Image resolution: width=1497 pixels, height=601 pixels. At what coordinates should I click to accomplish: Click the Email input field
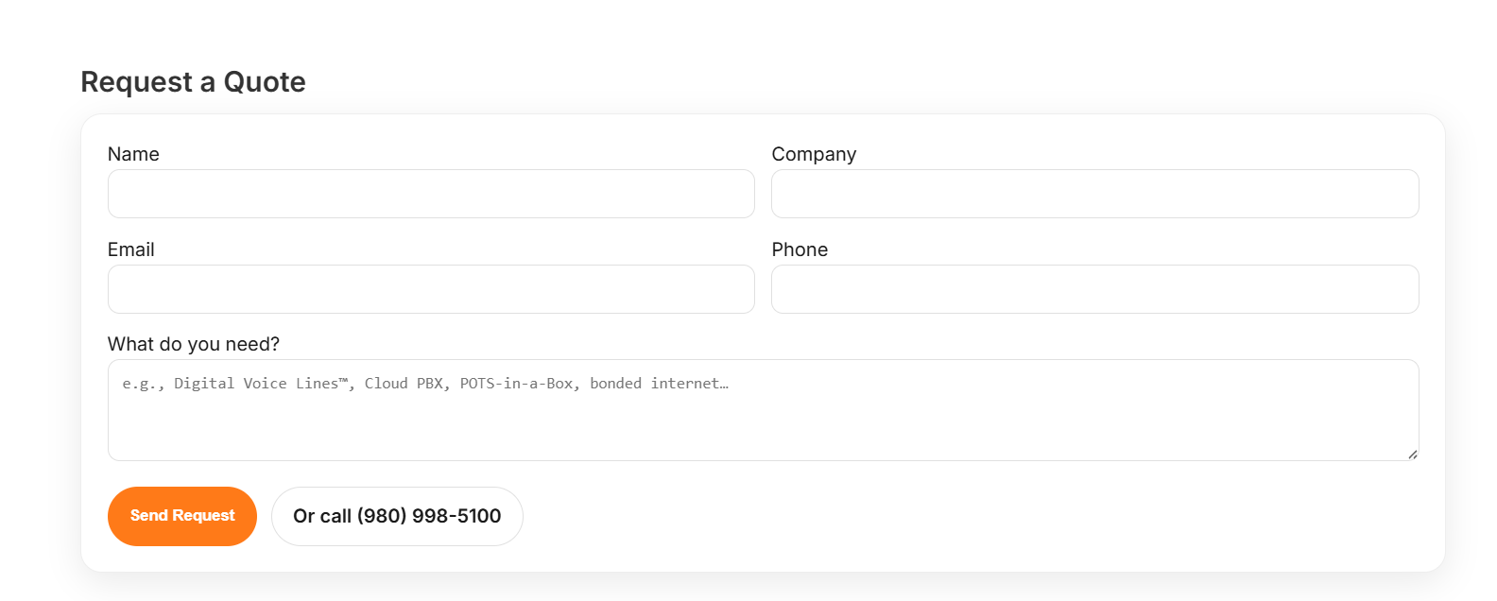(x=431, y=289)
